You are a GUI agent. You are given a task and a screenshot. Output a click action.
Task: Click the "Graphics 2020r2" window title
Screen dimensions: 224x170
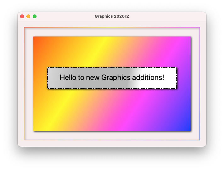tap(112, 16)
